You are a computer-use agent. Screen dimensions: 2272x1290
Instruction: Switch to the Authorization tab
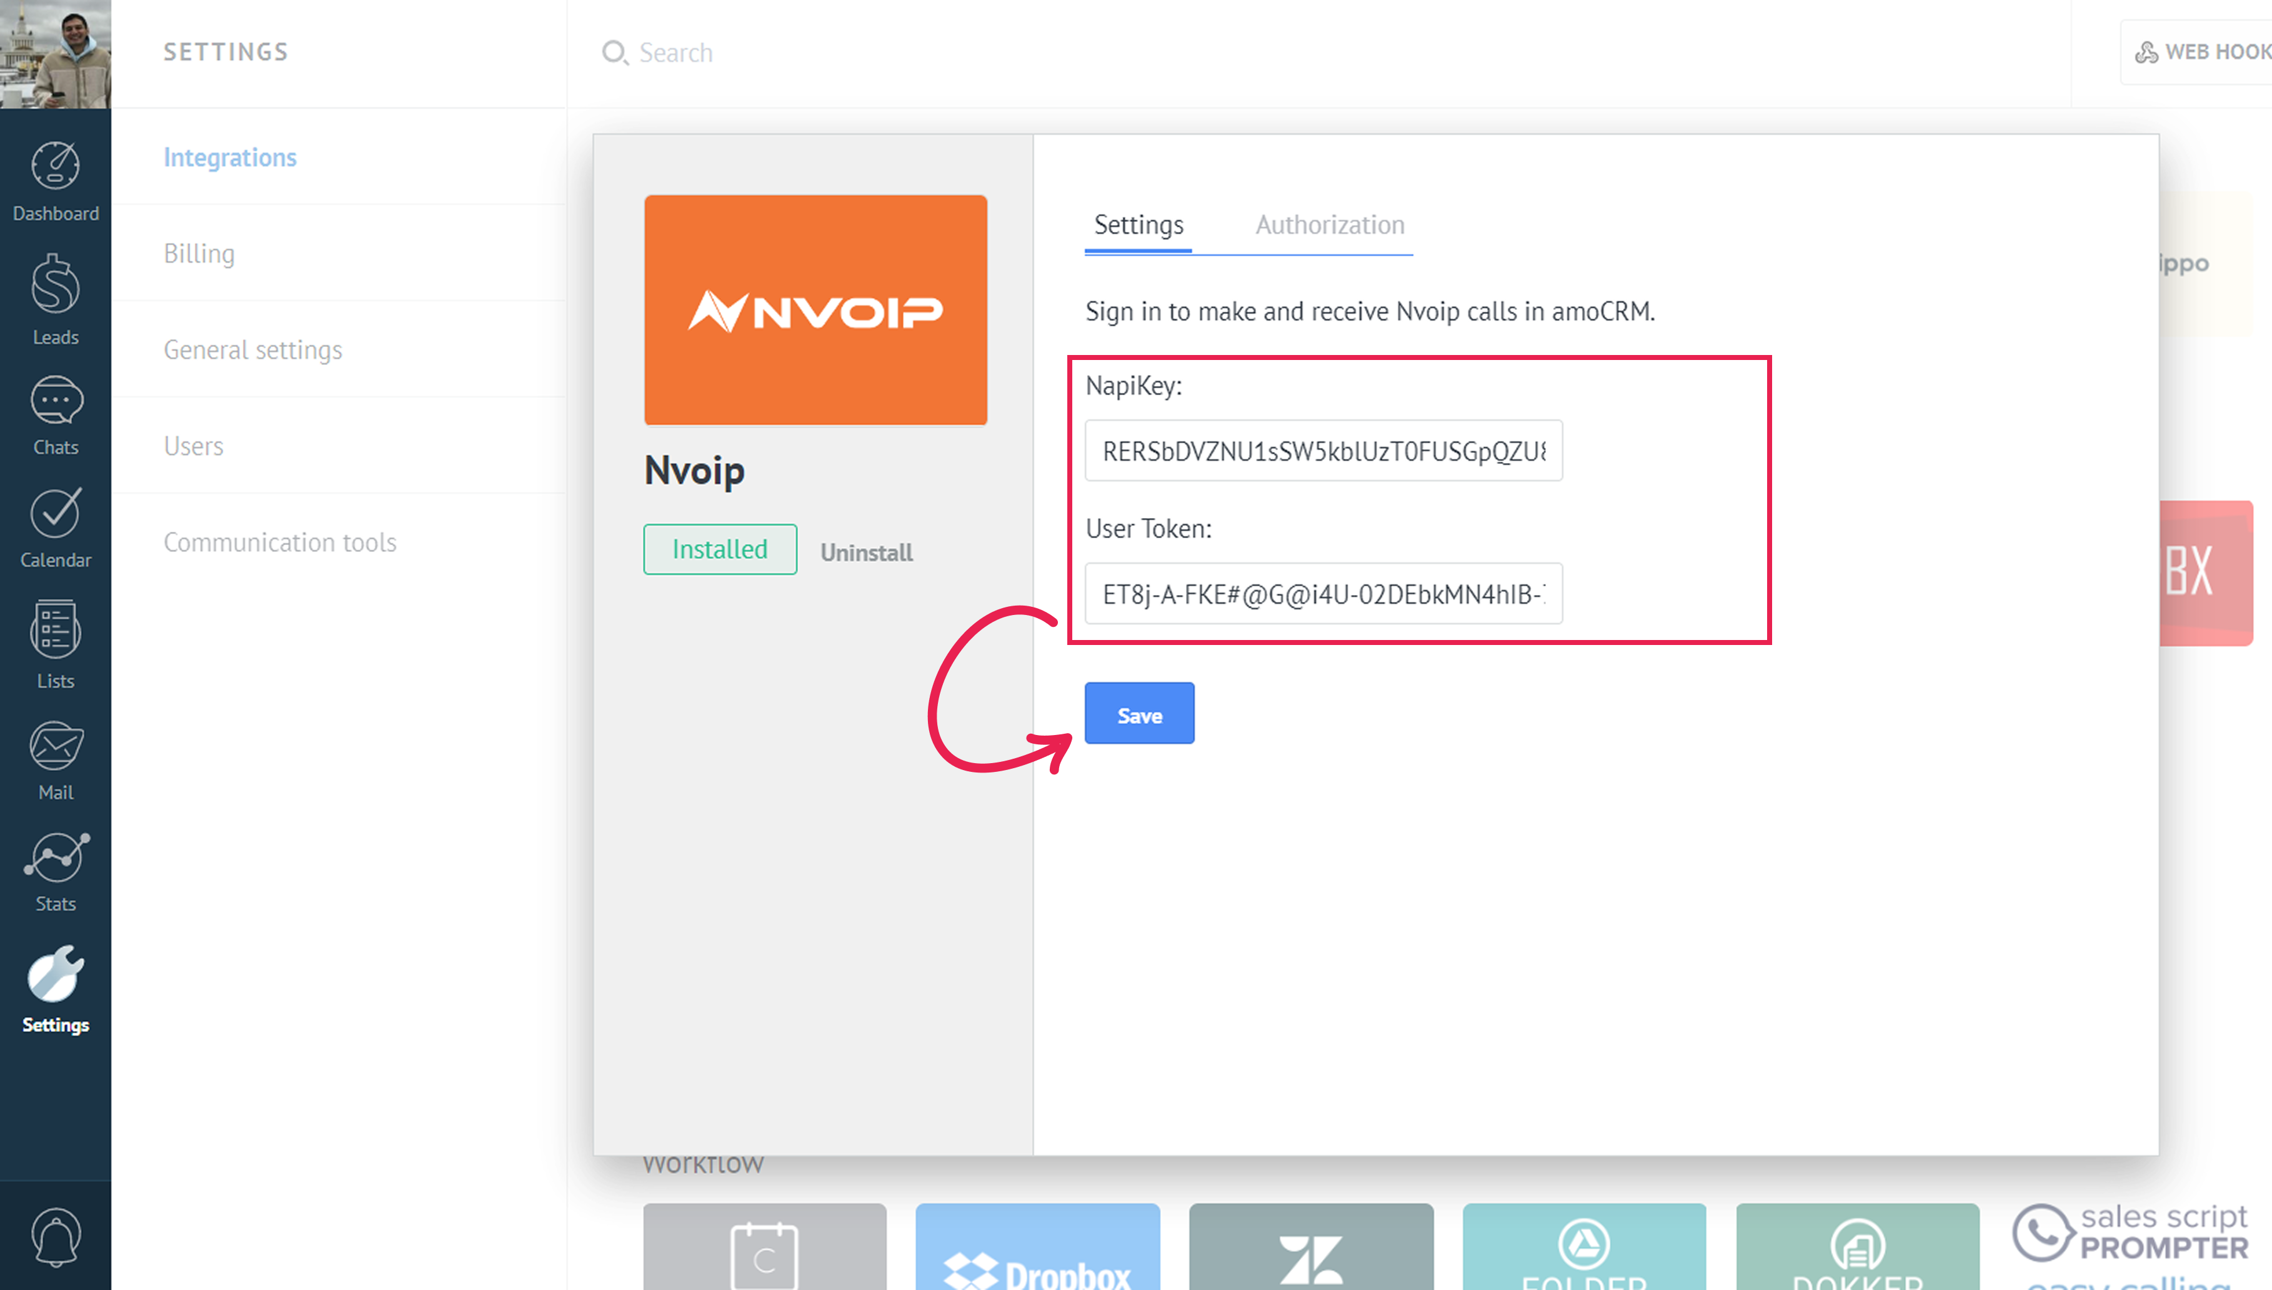(x=1330, y=225)
